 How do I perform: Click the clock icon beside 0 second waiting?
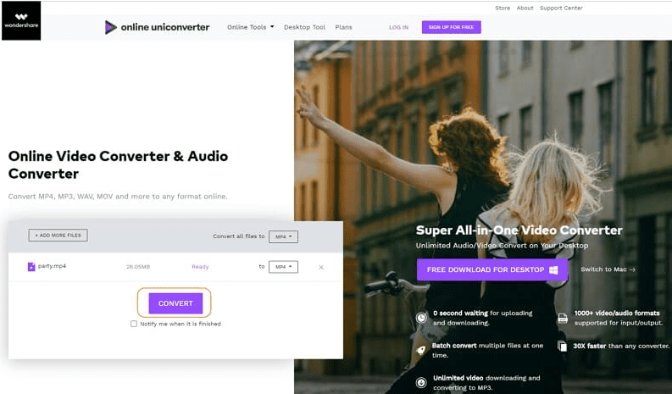coord(421,318)
